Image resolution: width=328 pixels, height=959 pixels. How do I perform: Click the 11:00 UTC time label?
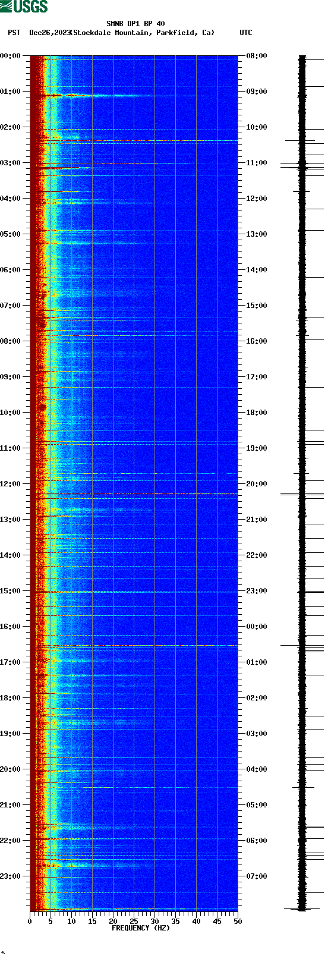pos(257,163)
